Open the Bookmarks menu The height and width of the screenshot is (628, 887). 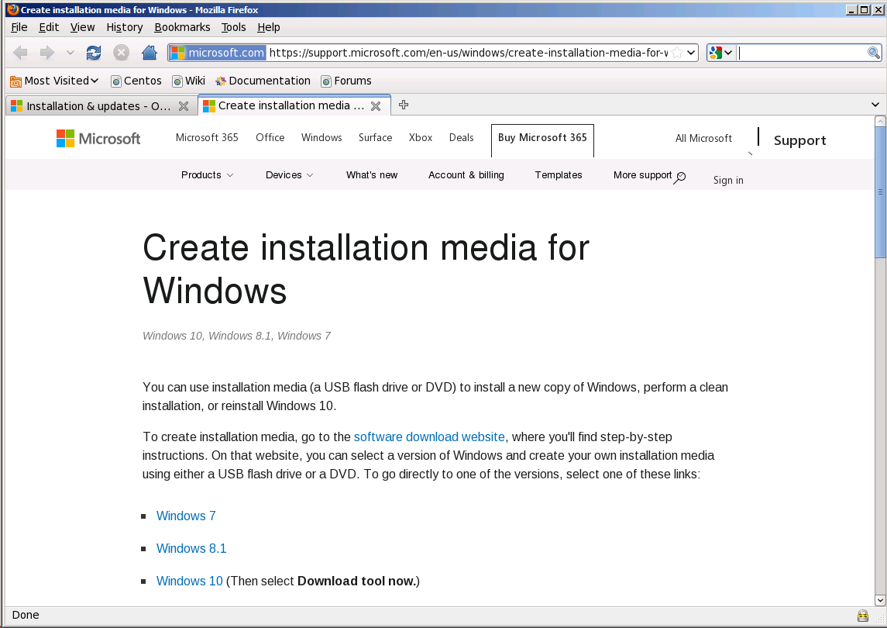182,27
